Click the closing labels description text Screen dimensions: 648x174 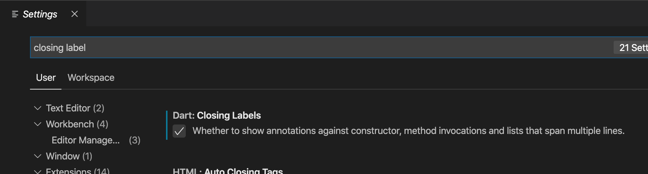pyautogui.click(x=408, y=131)
